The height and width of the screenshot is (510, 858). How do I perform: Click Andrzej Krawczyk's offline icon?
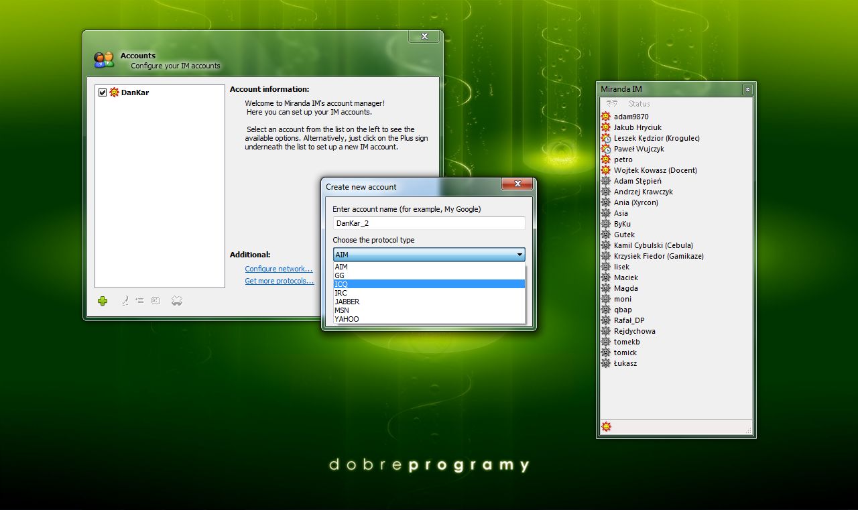pyautogui.click(x=606, y=192)
